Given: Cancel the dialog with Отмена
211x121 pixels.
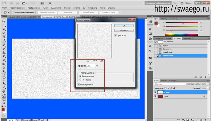Looking at the screenshot, I should [x=124, y=30].
